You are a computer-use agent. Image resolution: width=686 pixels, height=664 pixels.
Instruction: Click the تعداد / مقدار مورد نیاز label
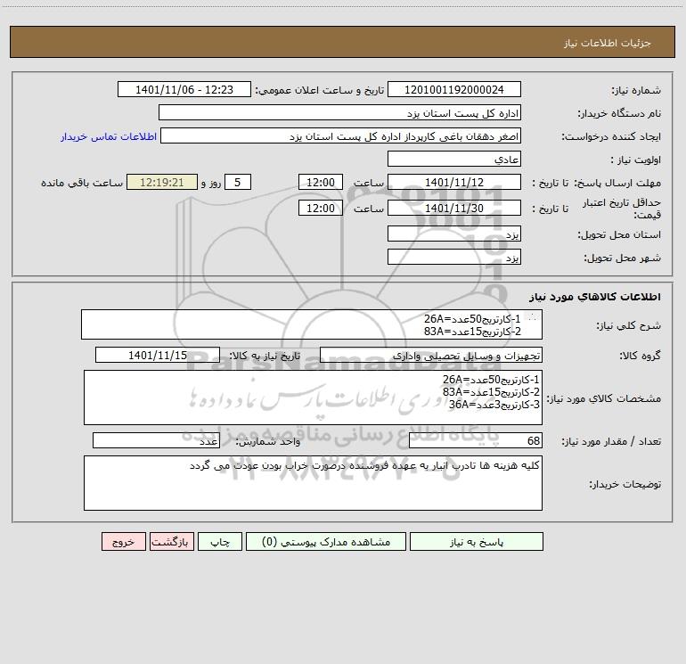[611, 442]
